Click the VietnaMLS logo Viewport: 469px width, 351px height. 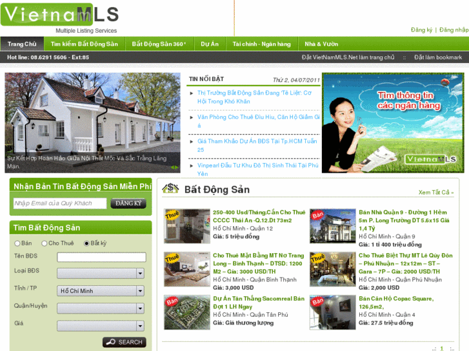tap(60, 18)
